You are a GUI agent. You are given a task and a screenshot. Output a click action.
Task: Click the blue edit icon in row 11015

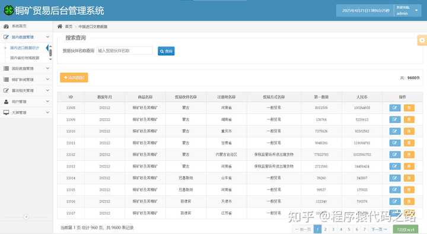[395, 189]
